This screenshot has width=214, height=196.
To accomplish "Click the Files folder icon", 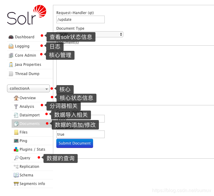I will 16,132.
